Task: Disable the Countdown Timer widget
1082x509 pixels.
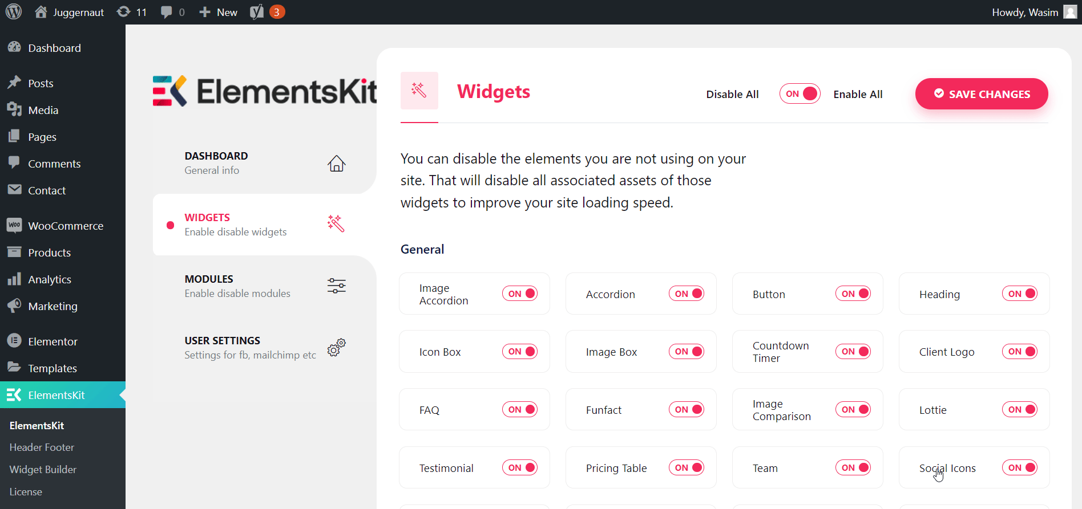Action: coord(853,352)
